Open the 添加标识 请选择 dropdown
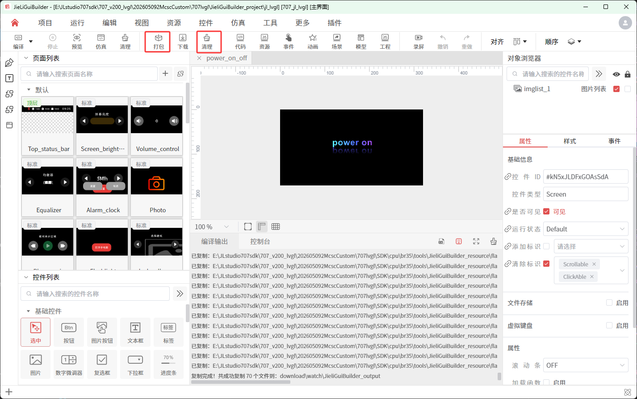This screenshot has width=637, height=399. (591, 246)
